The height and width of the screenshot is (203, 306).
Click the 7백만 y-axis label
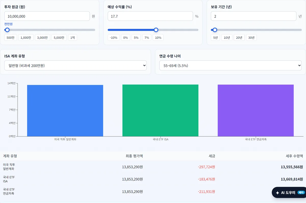tap(12, 110)
